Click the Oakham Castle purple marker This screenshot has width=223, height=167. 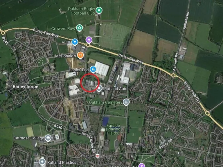tap(141, 165)
